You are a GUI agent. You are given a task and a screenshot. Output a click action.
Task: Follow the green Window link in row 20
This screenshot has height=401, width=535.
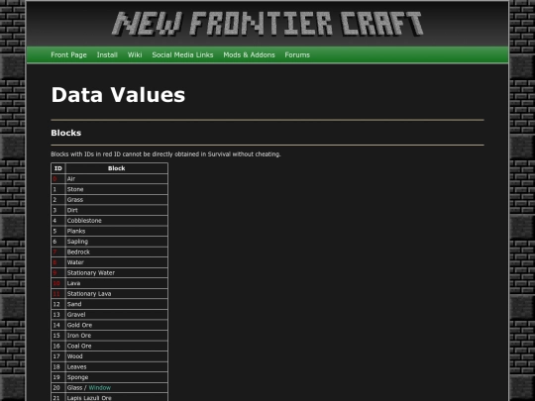coord(100,388)
